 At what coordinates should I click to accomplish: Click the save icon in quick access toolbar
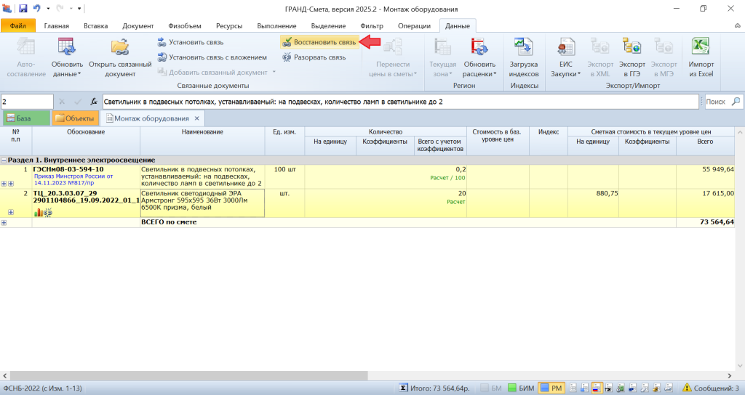[x=23, y=8]
